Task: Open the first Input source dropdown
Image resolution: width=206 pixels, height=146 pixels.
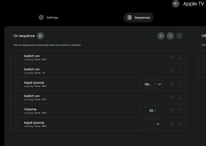Action: 159,84
